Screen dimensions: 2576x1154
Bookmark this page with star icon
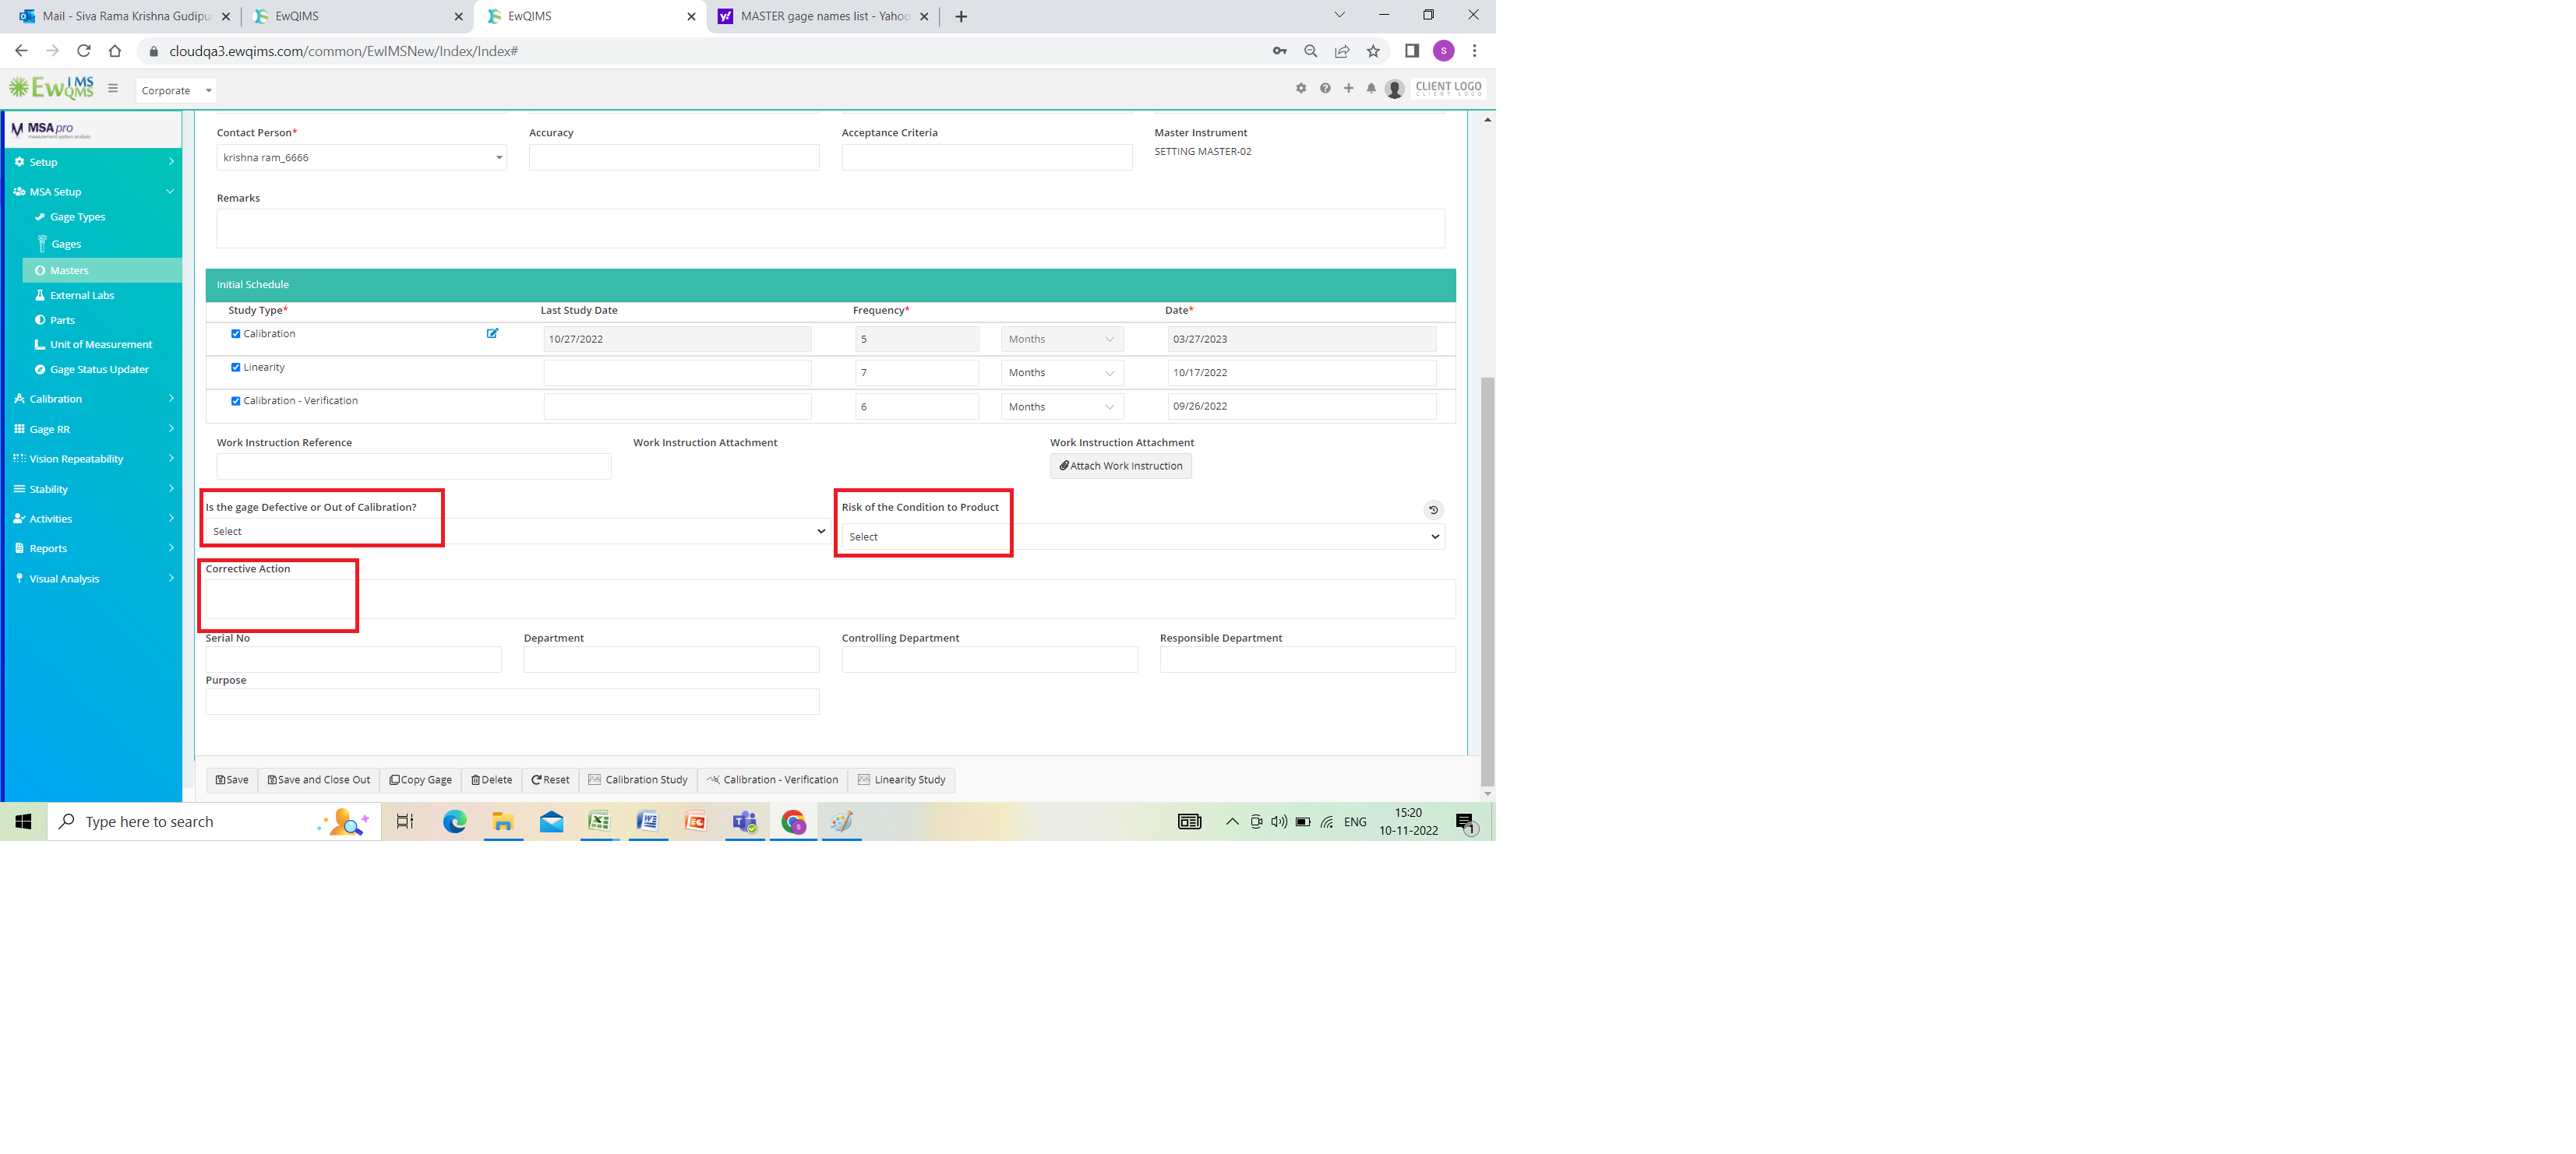pyautogui.click(x=1373, y=51)
